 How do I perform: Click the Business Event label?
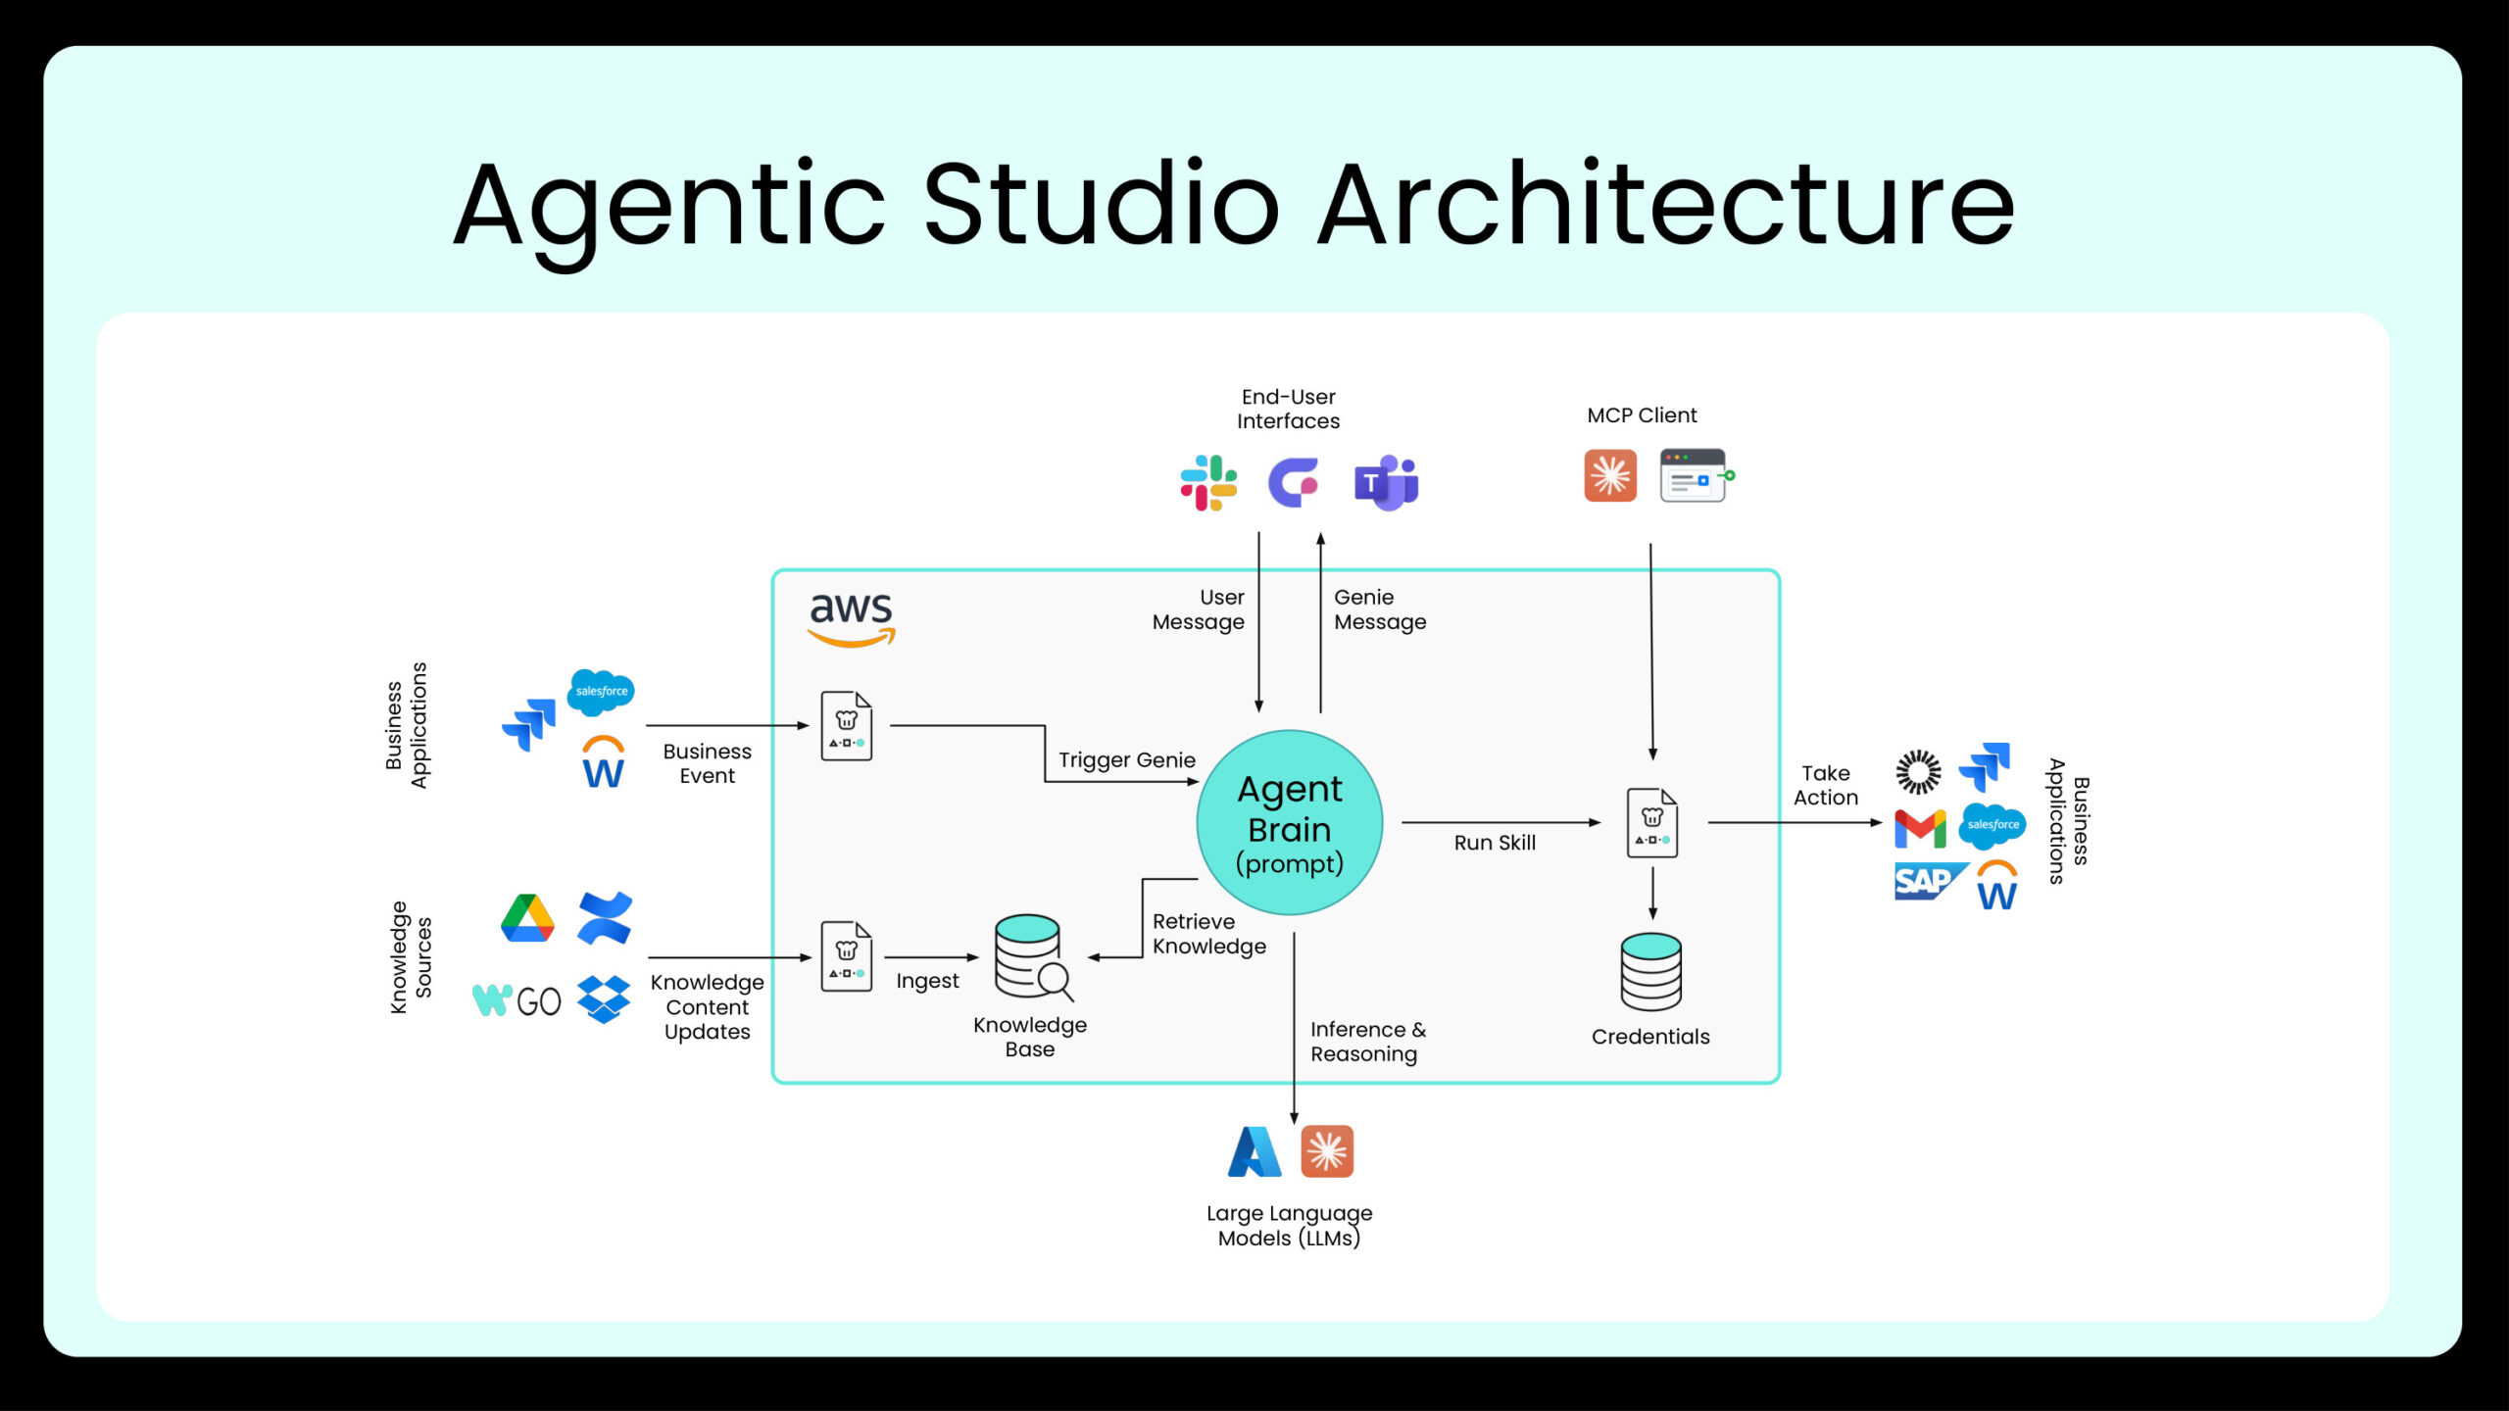(707, 763)
